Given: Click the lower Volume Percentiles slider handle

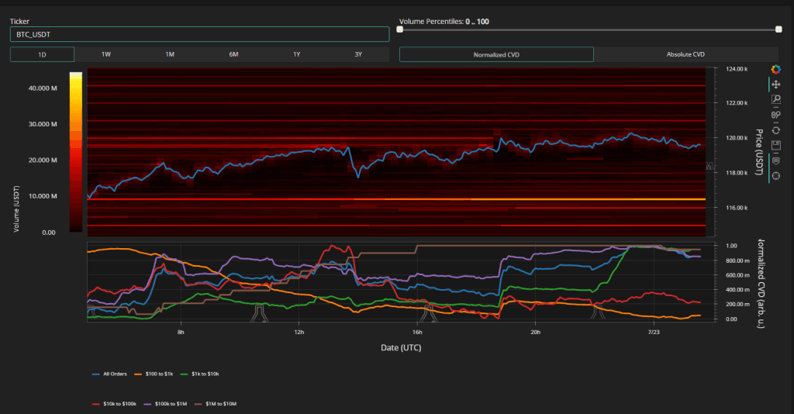Looking at the screenshot, I should [x=400, y=29].
